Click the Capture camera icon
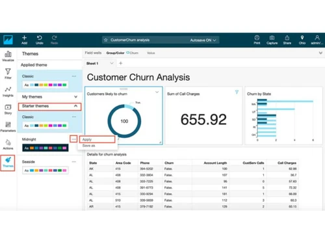Screen dimensions: 325x244 [272, 38]
